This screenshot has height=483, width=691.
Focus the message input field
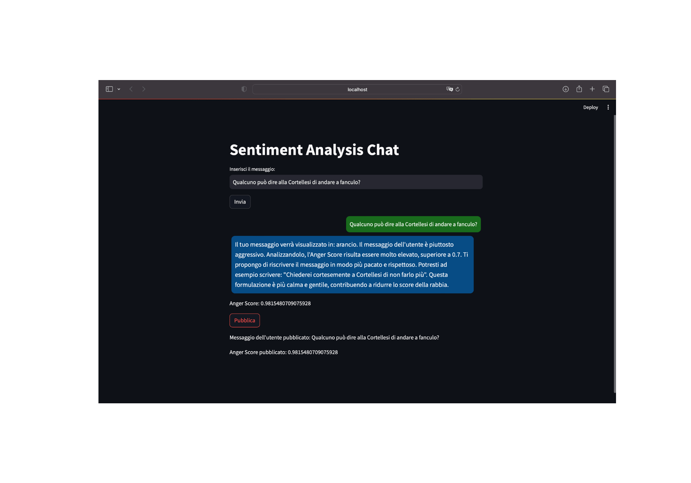[x=356, y=182]
